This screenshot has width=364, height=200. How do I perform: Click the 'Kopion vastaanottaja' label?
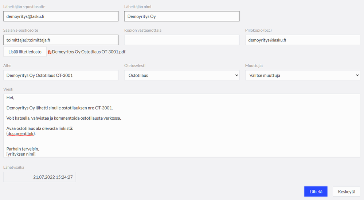click(143, 30)
